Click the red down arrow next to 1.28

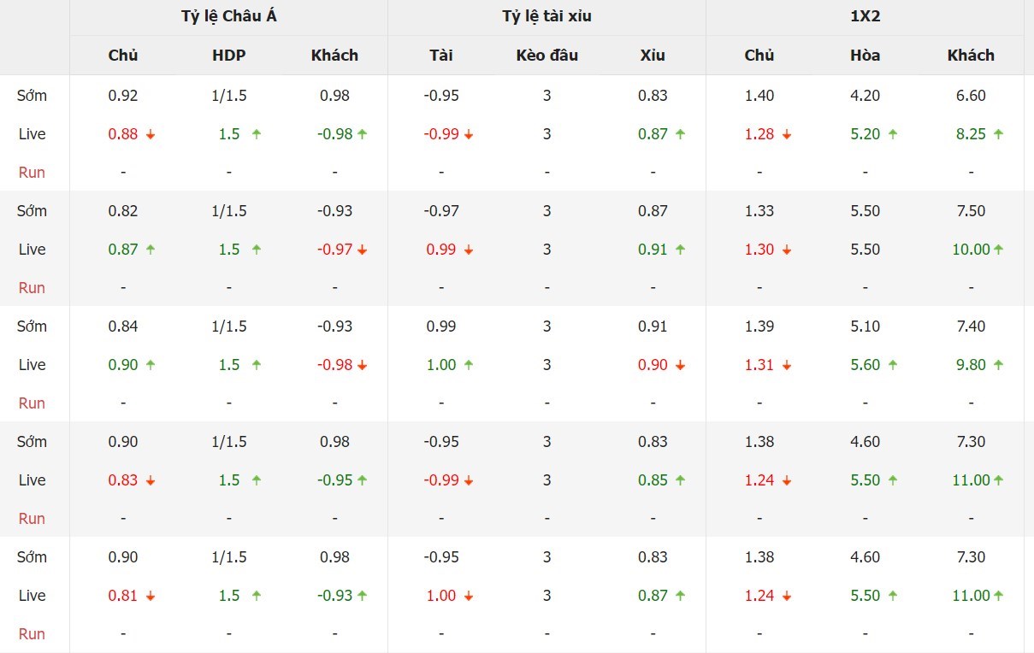point(787,134)
